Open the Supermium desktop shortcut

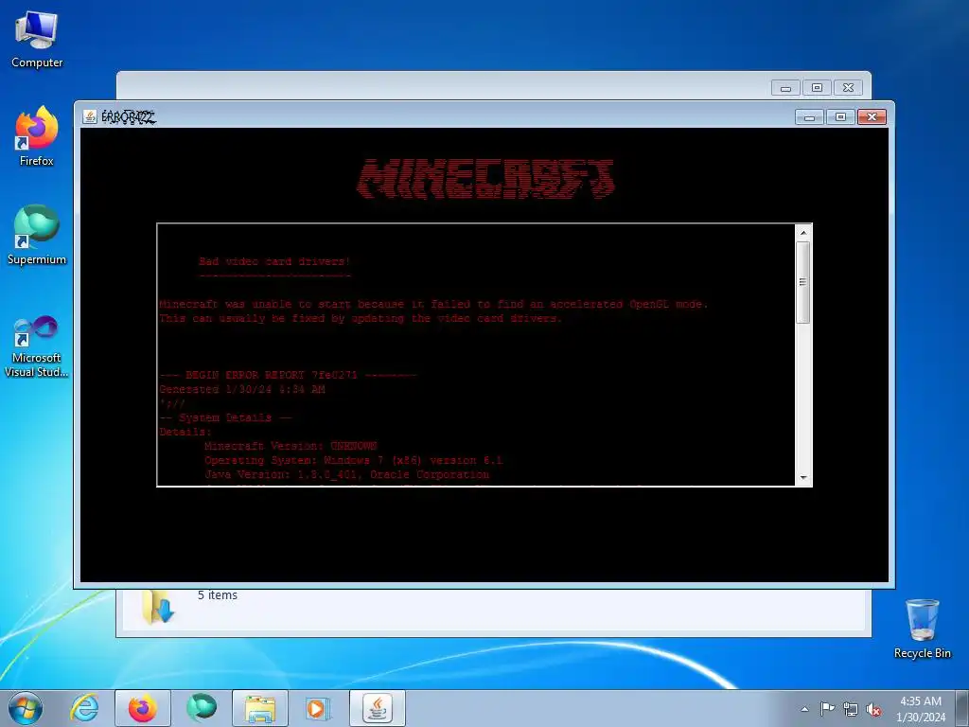(x=37, y=235)
